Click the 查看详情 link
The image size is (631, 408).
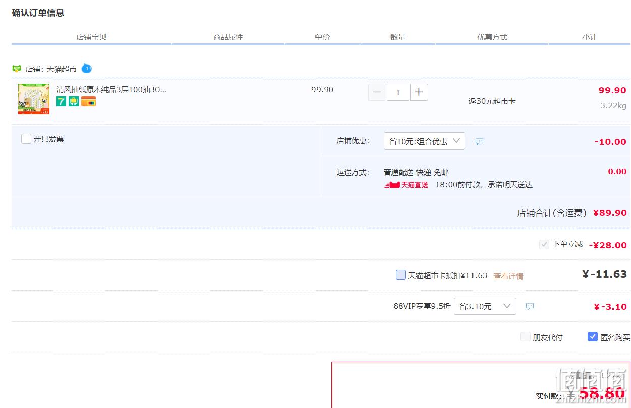point(508,276)
